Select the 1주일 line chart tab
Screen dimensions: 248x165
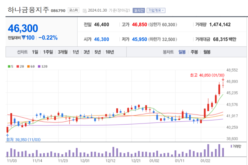point(48,52)
